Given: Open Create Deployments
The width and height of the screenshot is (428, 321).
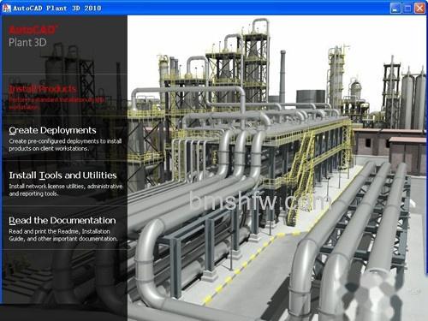Looking at the screenshot, I should pyautogui.click(x=52, y=130).
